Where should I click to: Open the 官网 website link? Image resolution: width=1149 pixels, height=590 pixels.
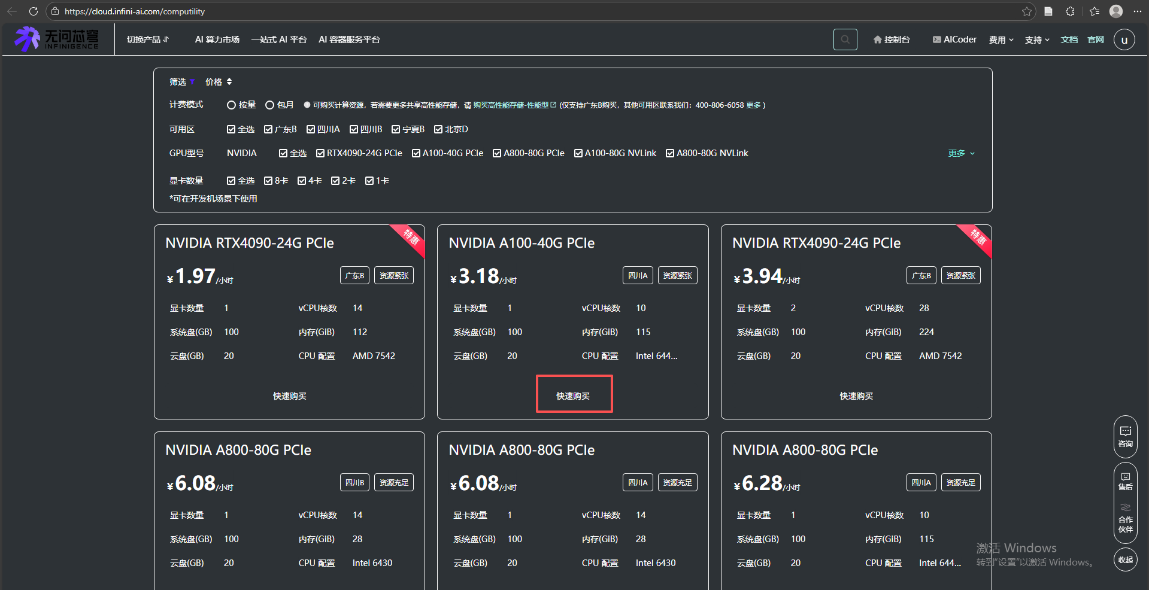click(x=1096, y=39)
